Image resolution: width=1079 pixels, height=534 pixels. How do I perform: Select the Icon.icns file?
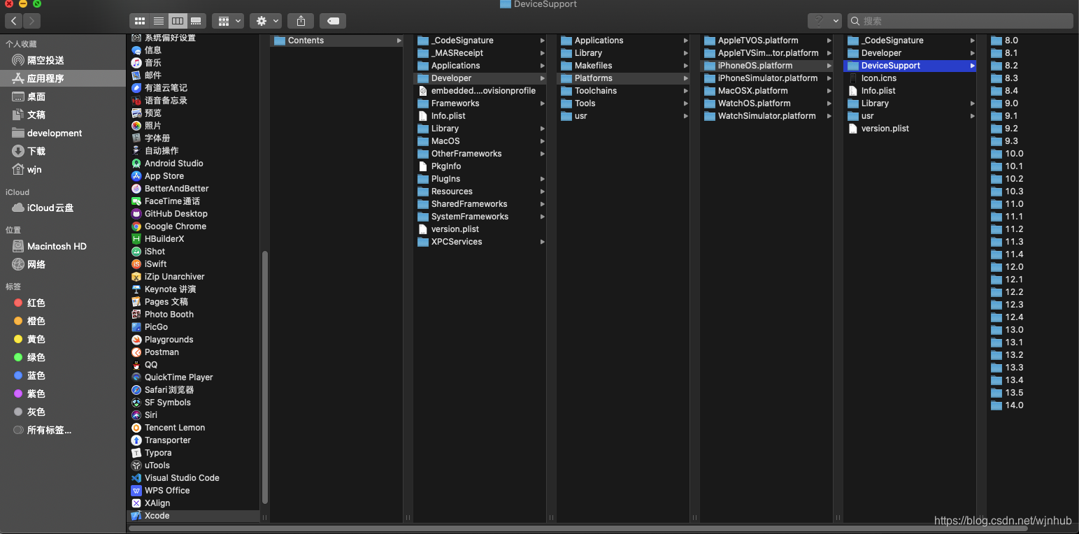pyautogui.click(x=910, y=78)
